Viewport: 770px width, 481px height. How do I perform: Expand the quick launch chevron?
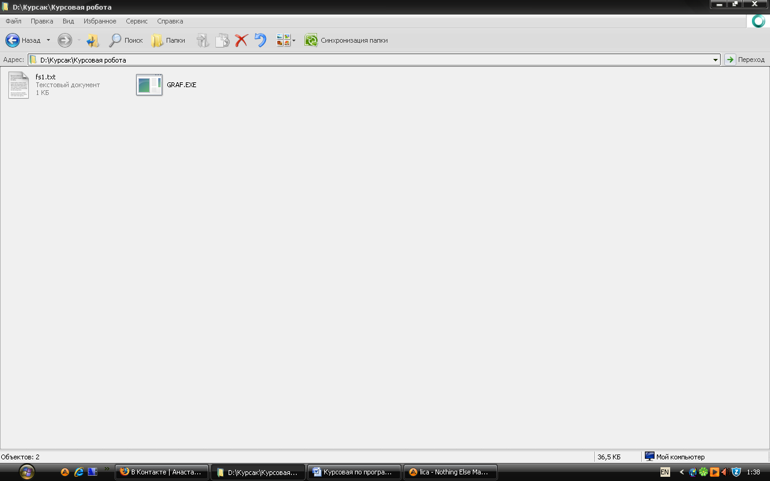[x=107, y=469]
